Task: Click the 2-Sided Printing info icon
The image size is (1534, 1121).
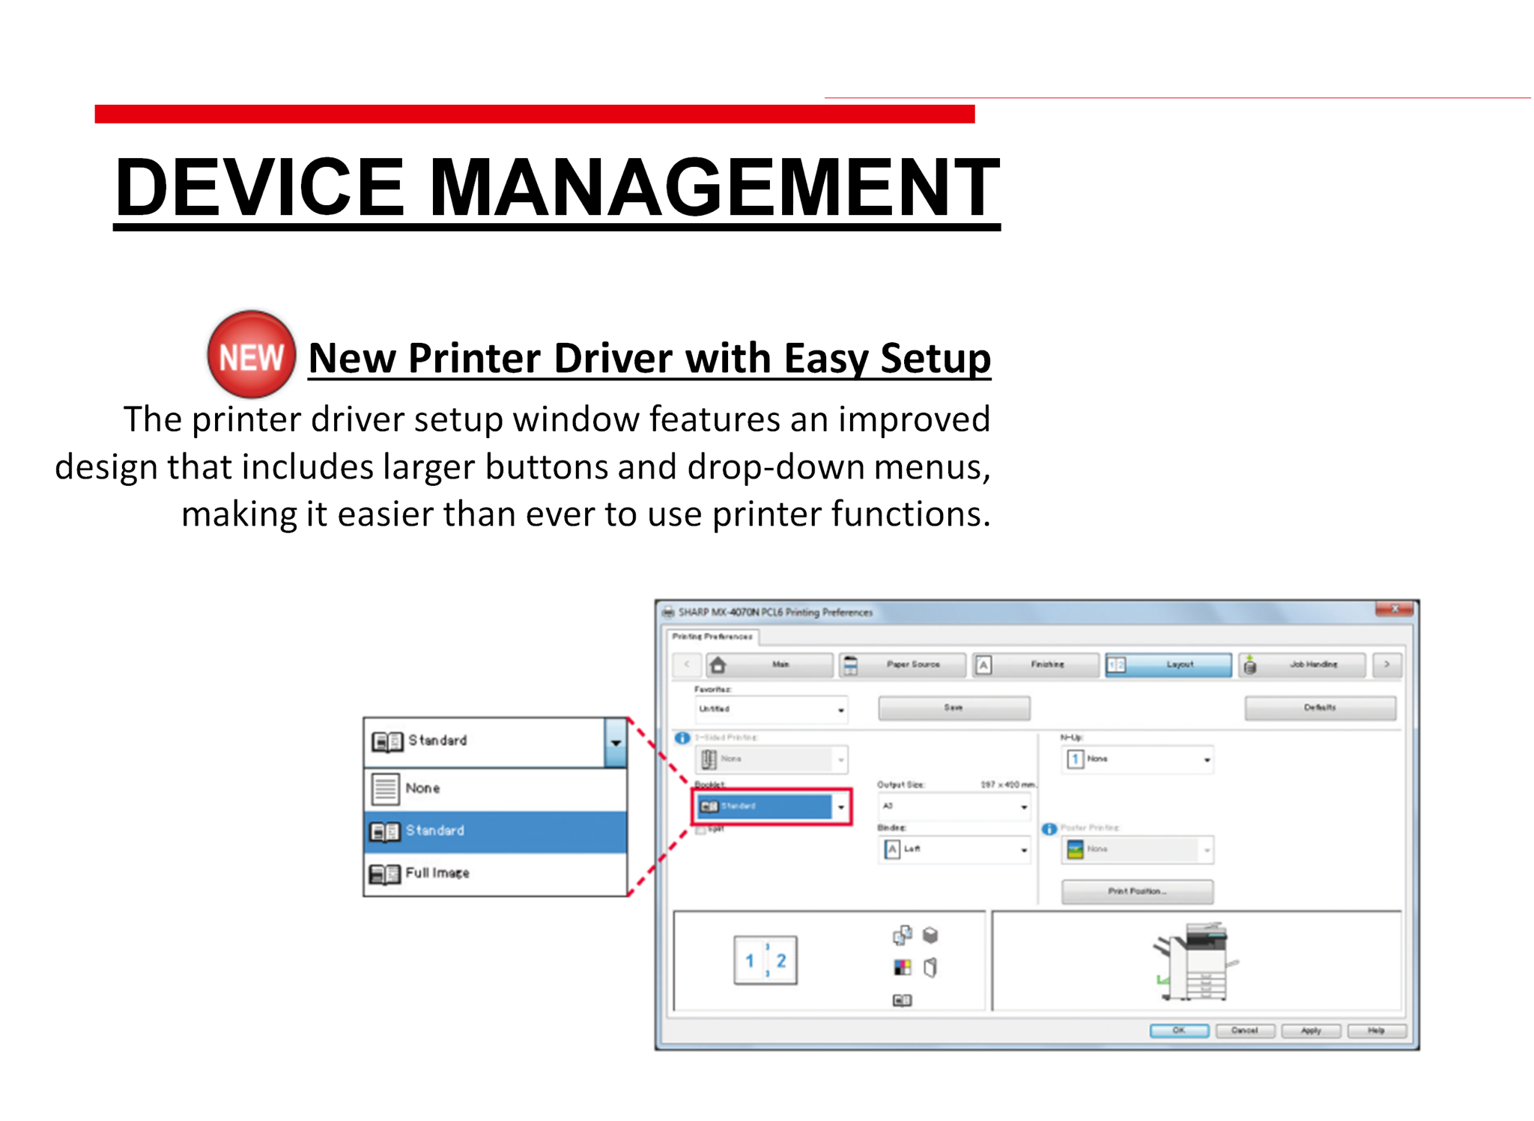Action: click(x=682, y=738)
